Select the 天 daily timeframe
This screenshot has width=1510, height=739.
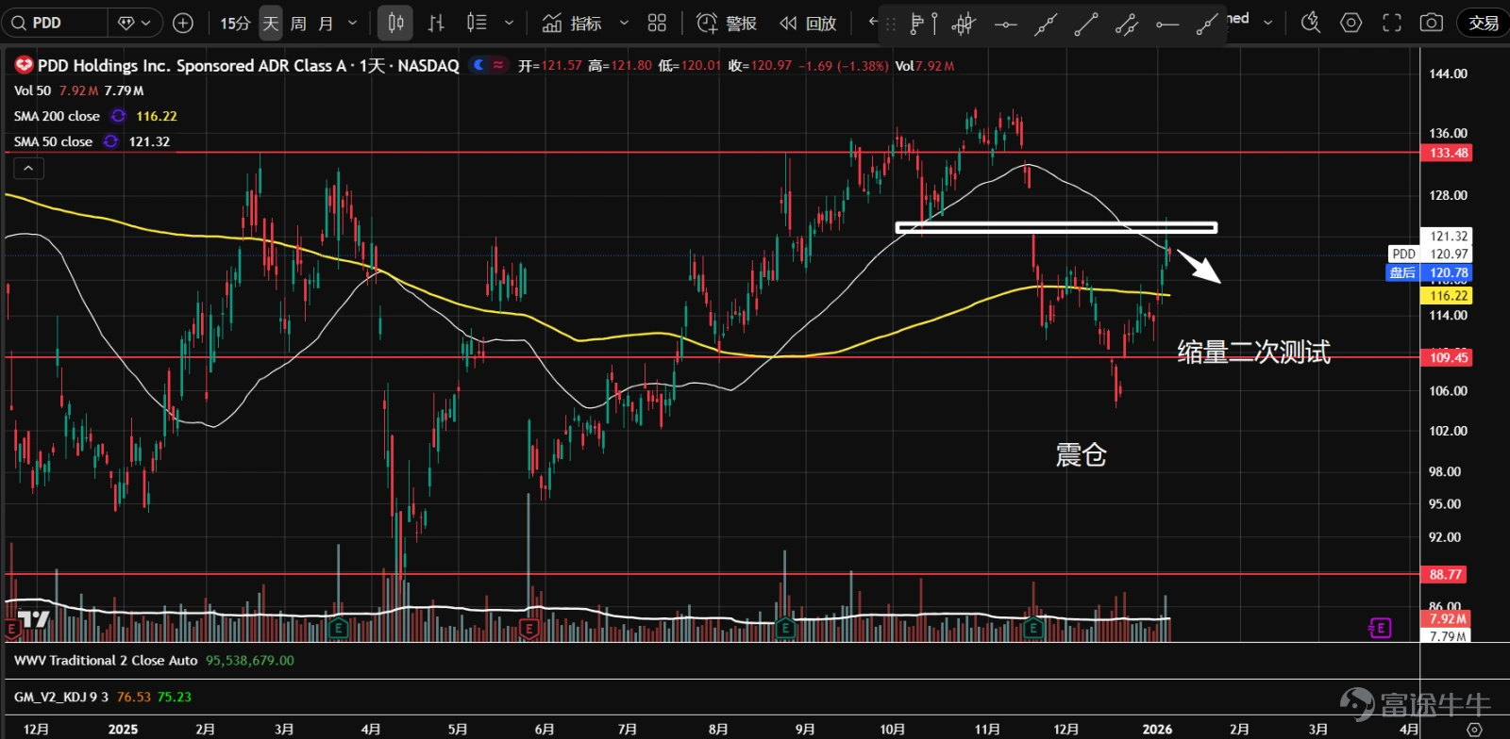click(x=271, y=23)
